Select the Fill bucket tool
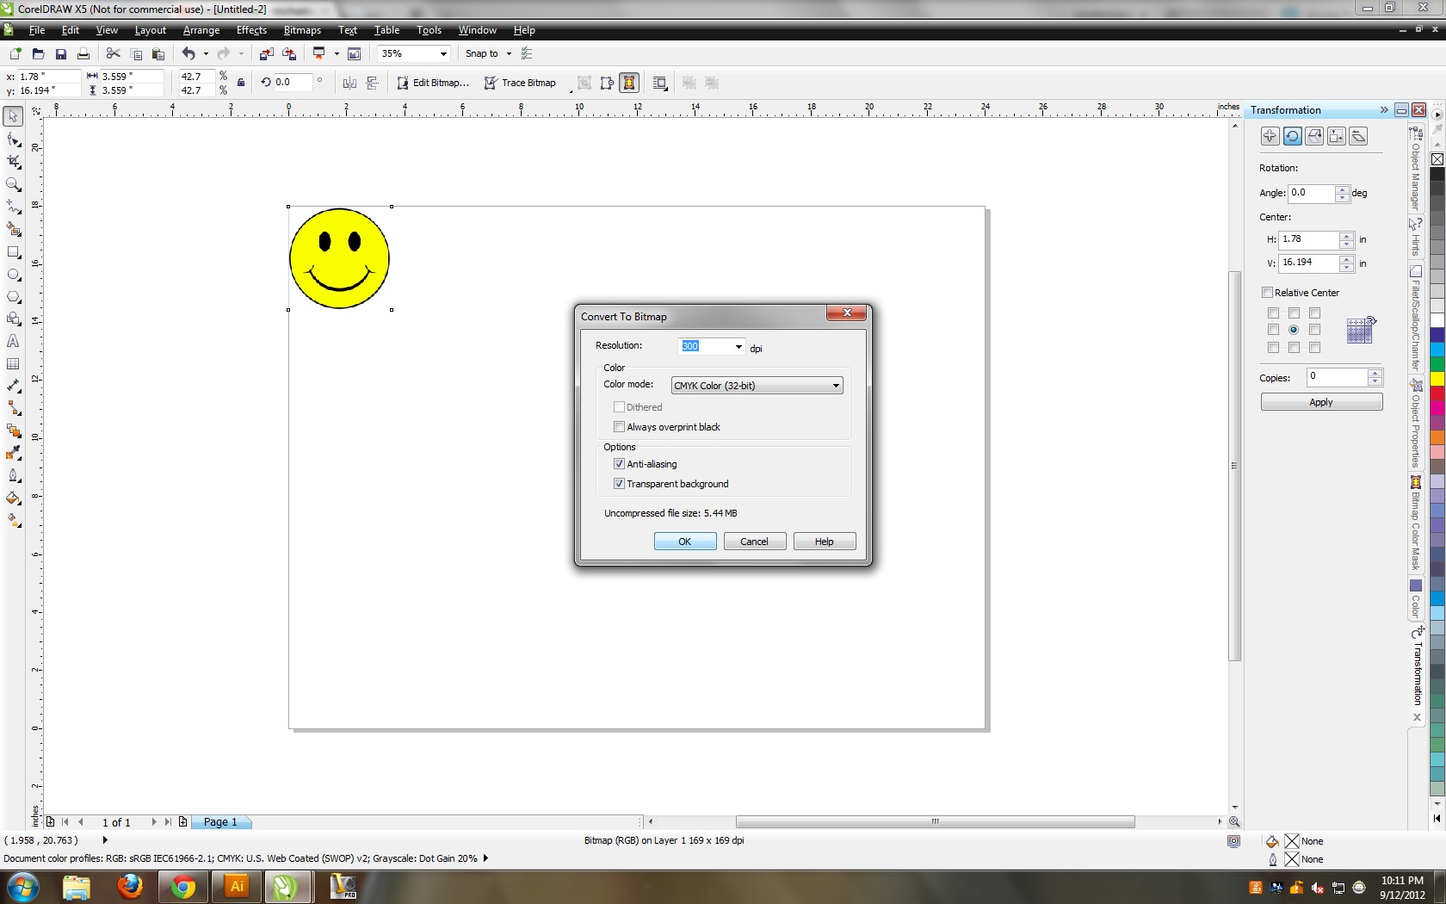Image resolution: width=1446 pixels, height=904 pixels. [13, 498]
